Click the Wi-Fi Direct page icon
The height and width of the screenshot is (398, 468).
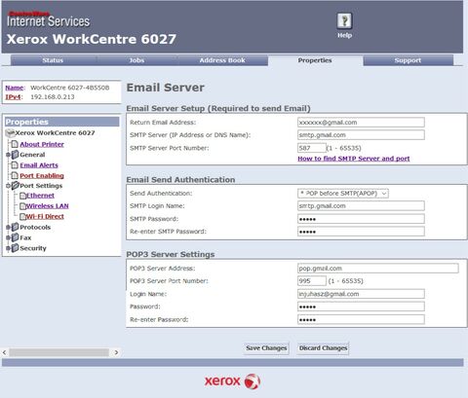pyautogui.click(x=22, y=217)
